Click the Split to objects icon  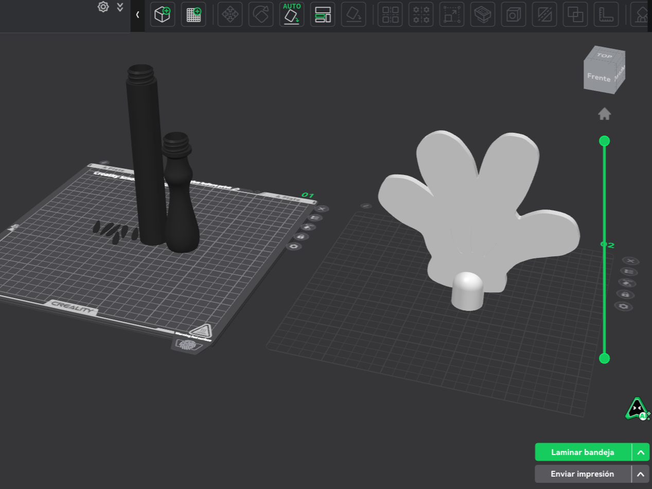click(390, 14)
